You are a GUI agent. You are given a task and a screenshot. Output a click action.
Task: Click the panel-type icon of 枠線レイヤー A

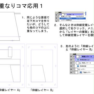pyautogui.click(x=80, y=57)
